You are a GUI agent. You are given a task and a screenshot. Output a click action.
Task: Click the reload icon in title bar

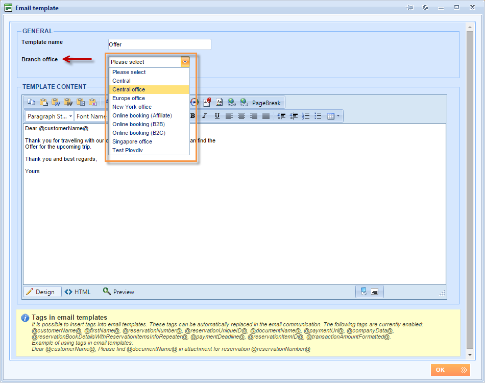(x=425, y=8)
